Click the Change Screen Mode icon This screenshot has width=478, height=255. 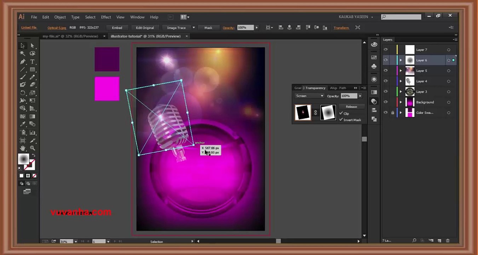pyautogui.click(x=27, y=192)
